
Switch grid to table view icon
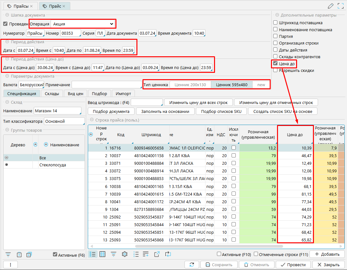coord(102,254)
